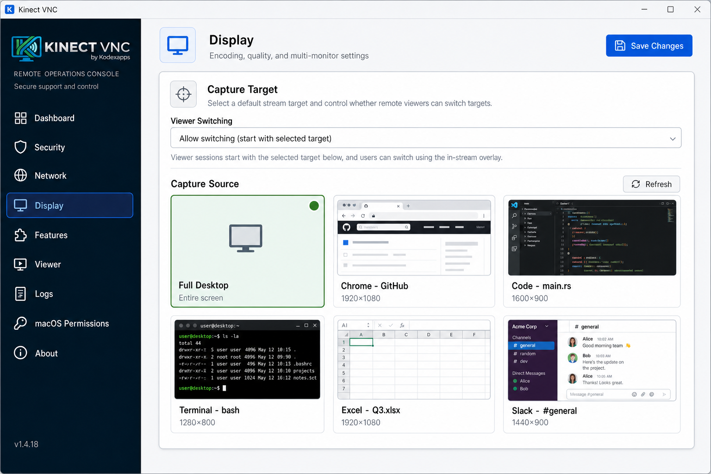Pick Slack - #general as capture source
The width and height of the screenshot is (711, 474).
[x=592, y=374]
